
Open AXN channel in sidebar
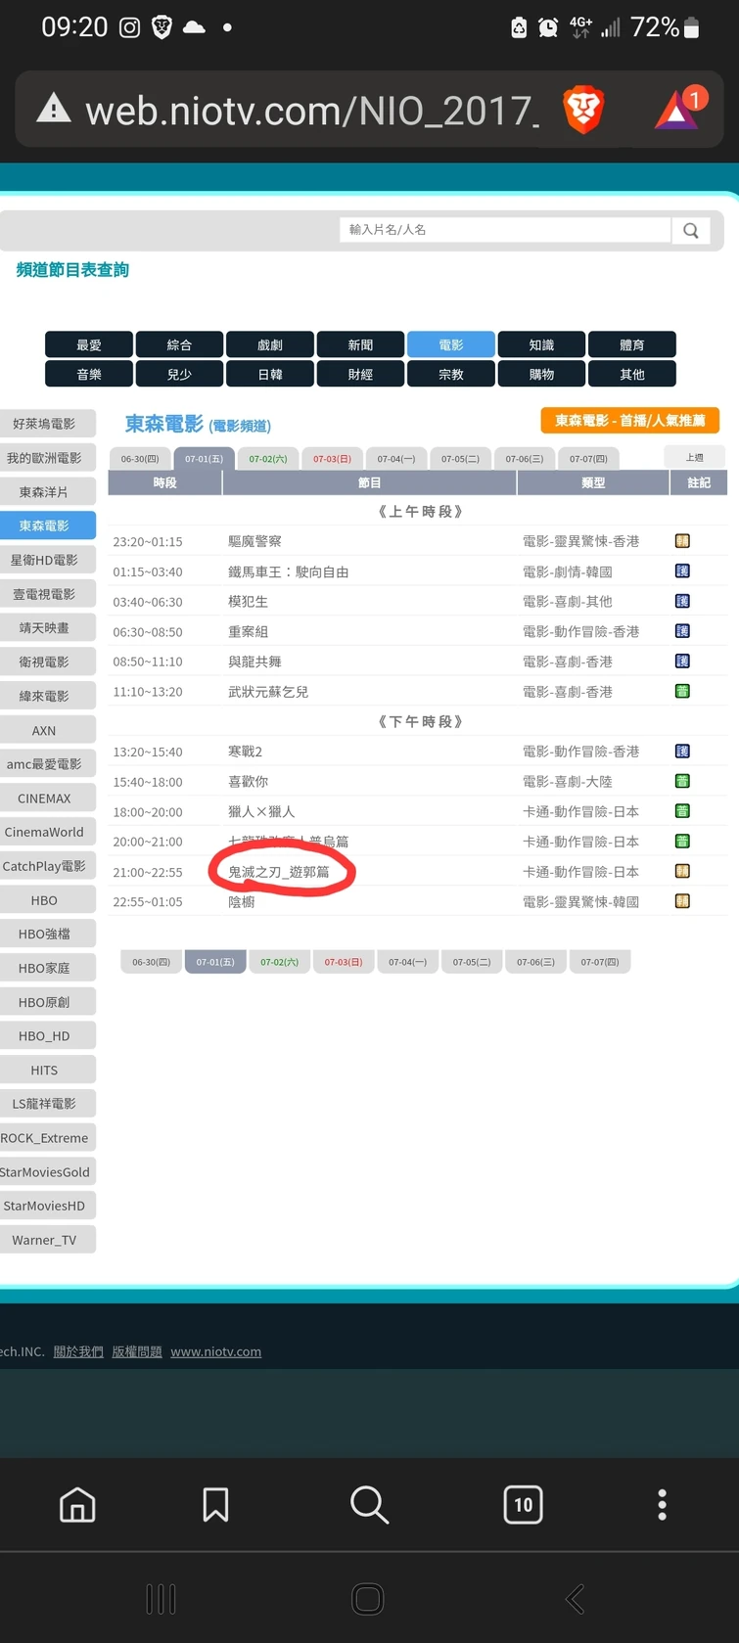pyautogui.click(x=45, y=730)
